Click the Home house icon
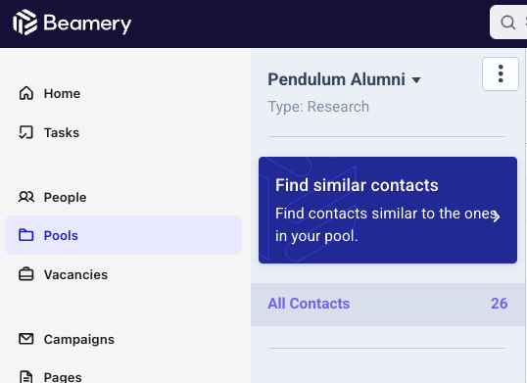The height and width of the screenshot is (383, 527). pyautogui.click(x=26, y=93)
